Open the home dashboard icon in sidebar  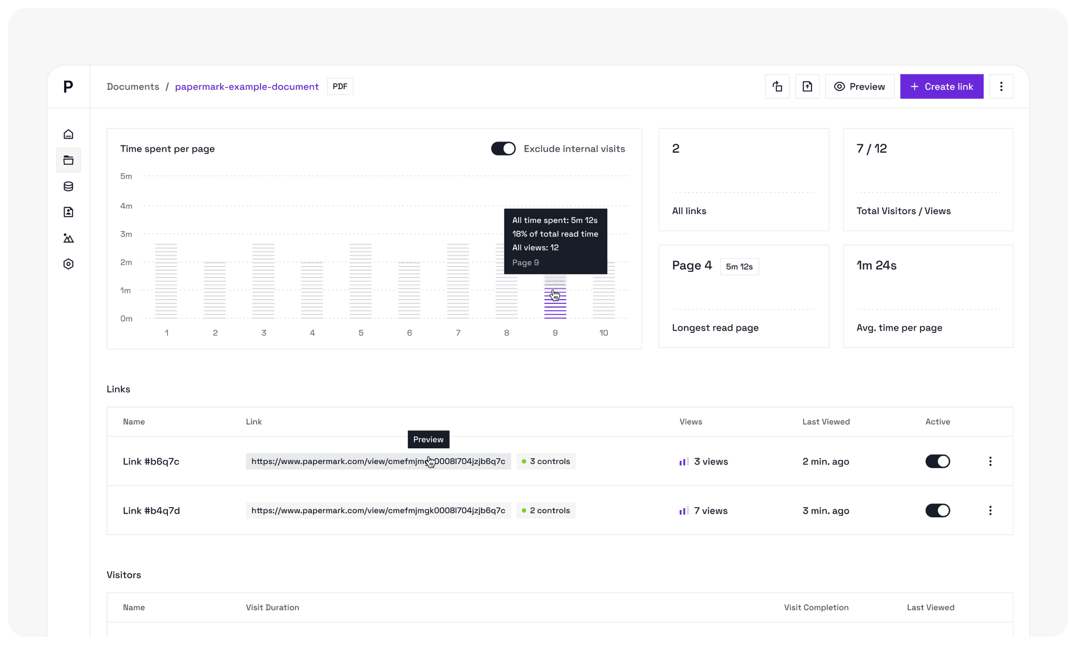tap(68, 134)
